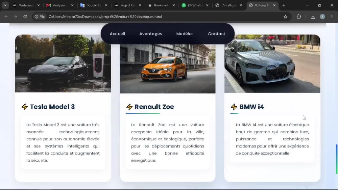The height and width of the screenshot is (190, 338).
Task: Reload the current page
Action: 25,17
